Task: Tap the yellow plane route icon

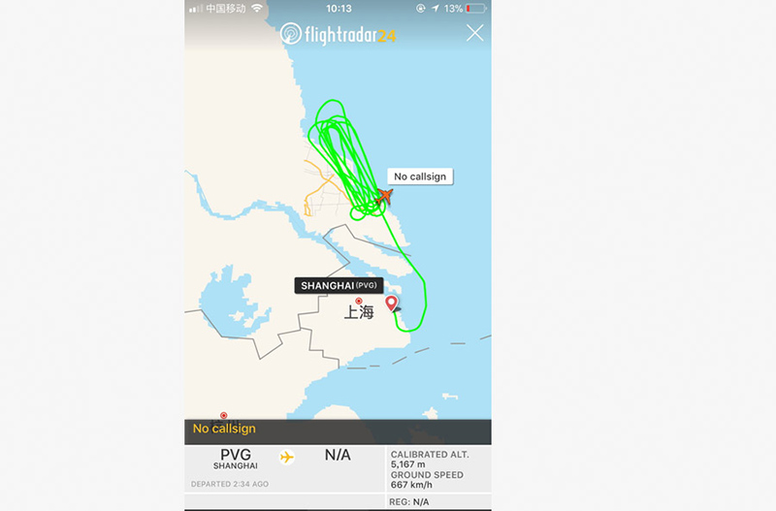Action: tap(286, 457)
